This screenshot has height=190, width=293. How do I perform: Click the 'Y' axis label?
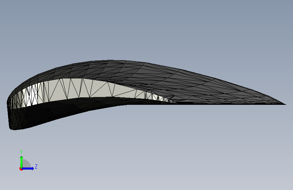coord(21,152)
